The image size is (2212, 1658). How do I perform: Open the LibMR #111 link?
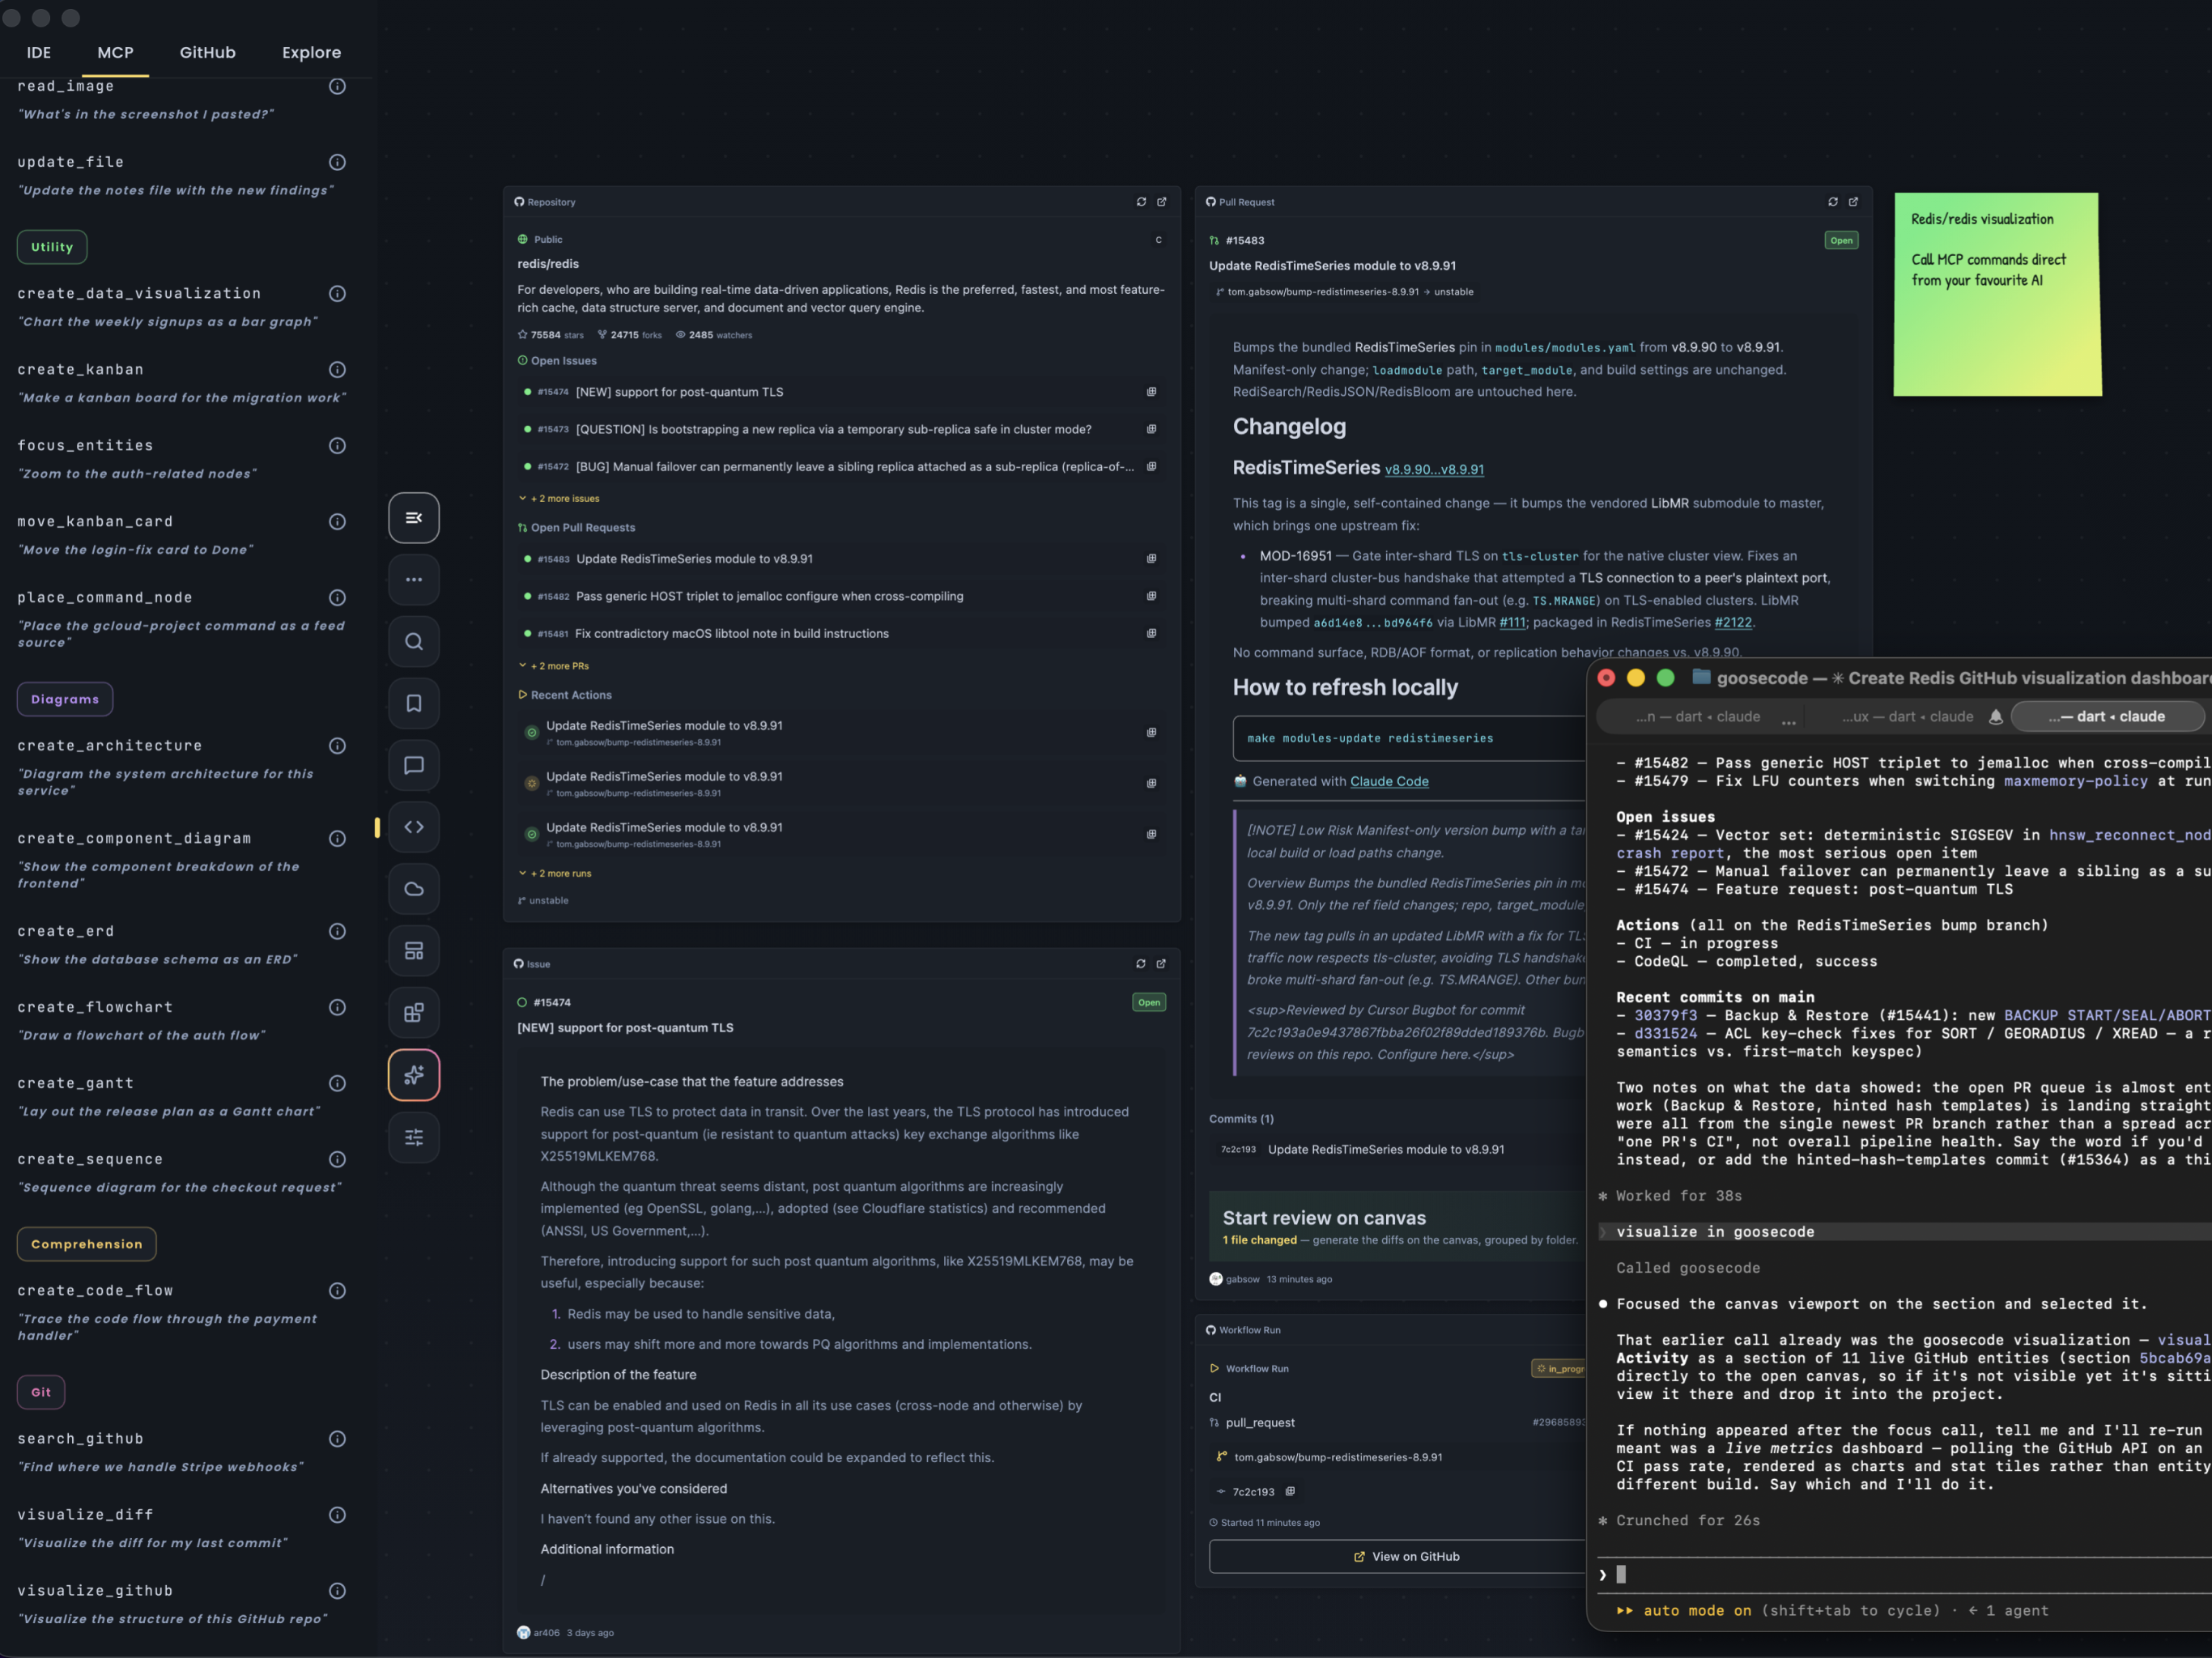(x=1512, y=623)
